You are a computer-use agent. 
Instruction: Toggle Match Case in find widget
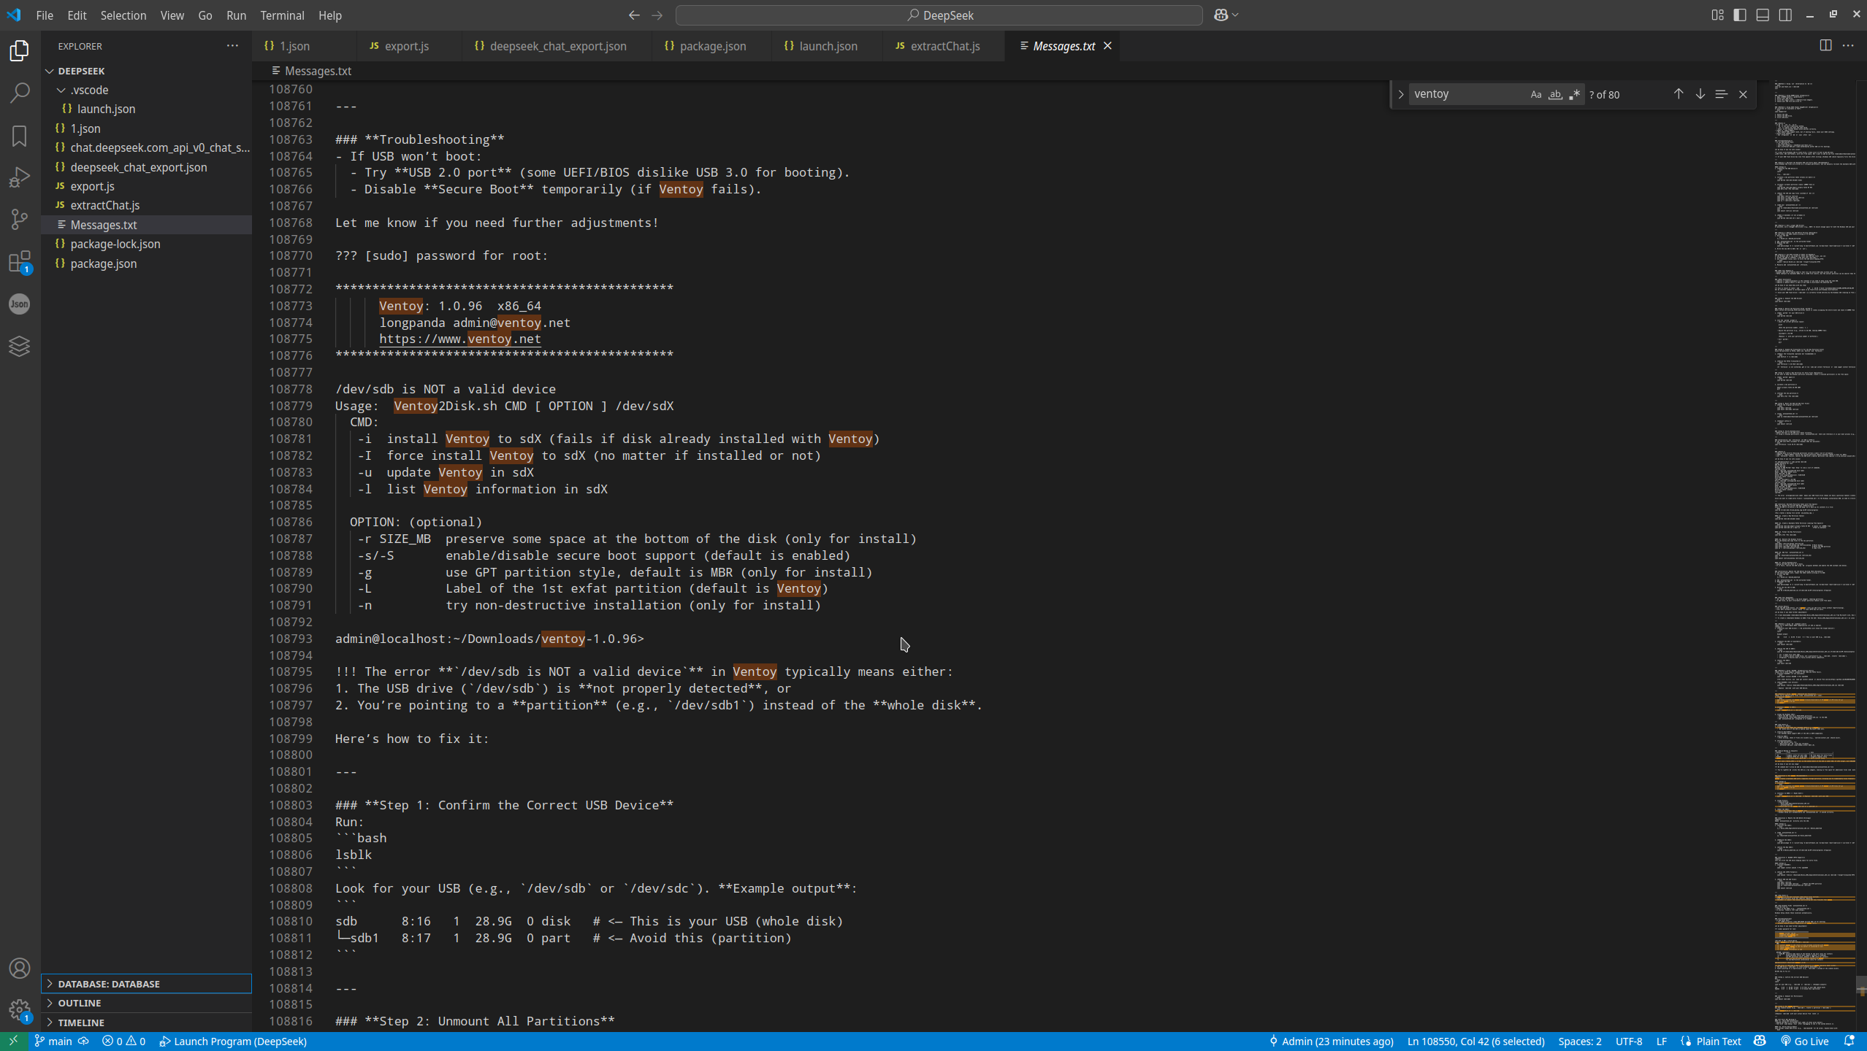click(1535, 94)
